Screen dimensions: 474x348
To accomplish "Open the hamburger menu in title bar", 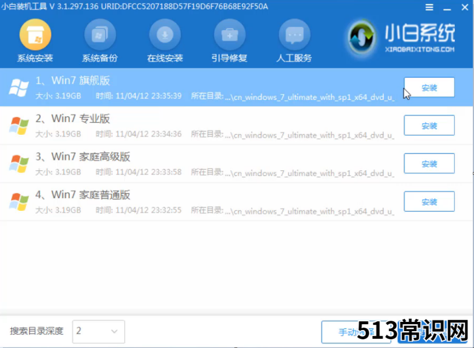I will tap(429, 8).
